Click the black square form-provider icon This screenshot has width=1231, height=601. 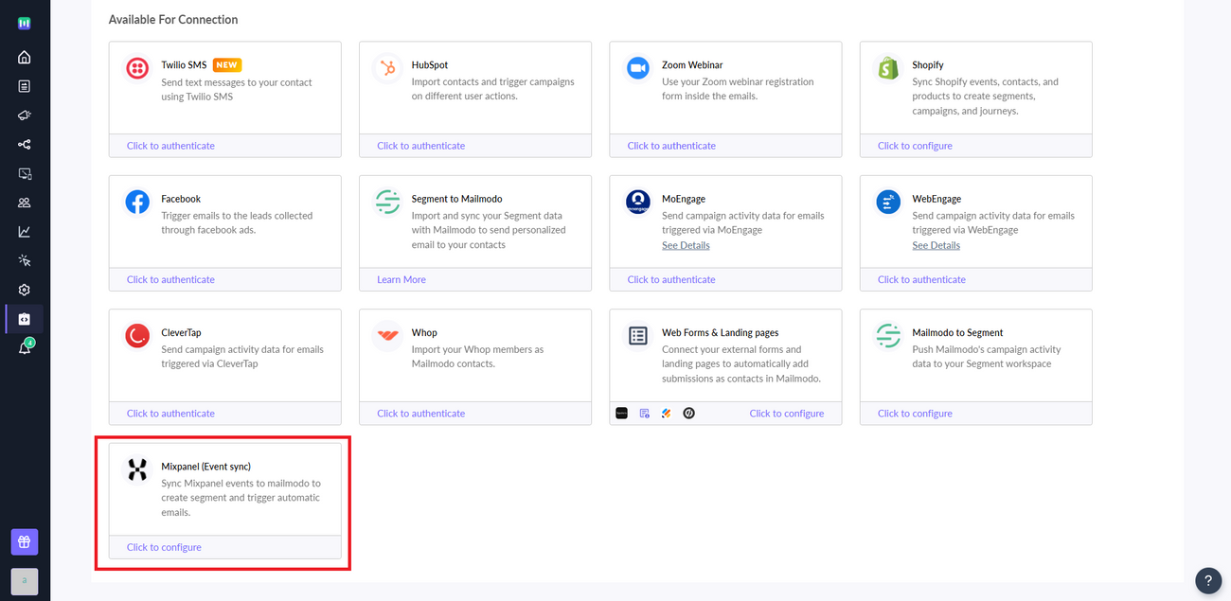(622, 414)
